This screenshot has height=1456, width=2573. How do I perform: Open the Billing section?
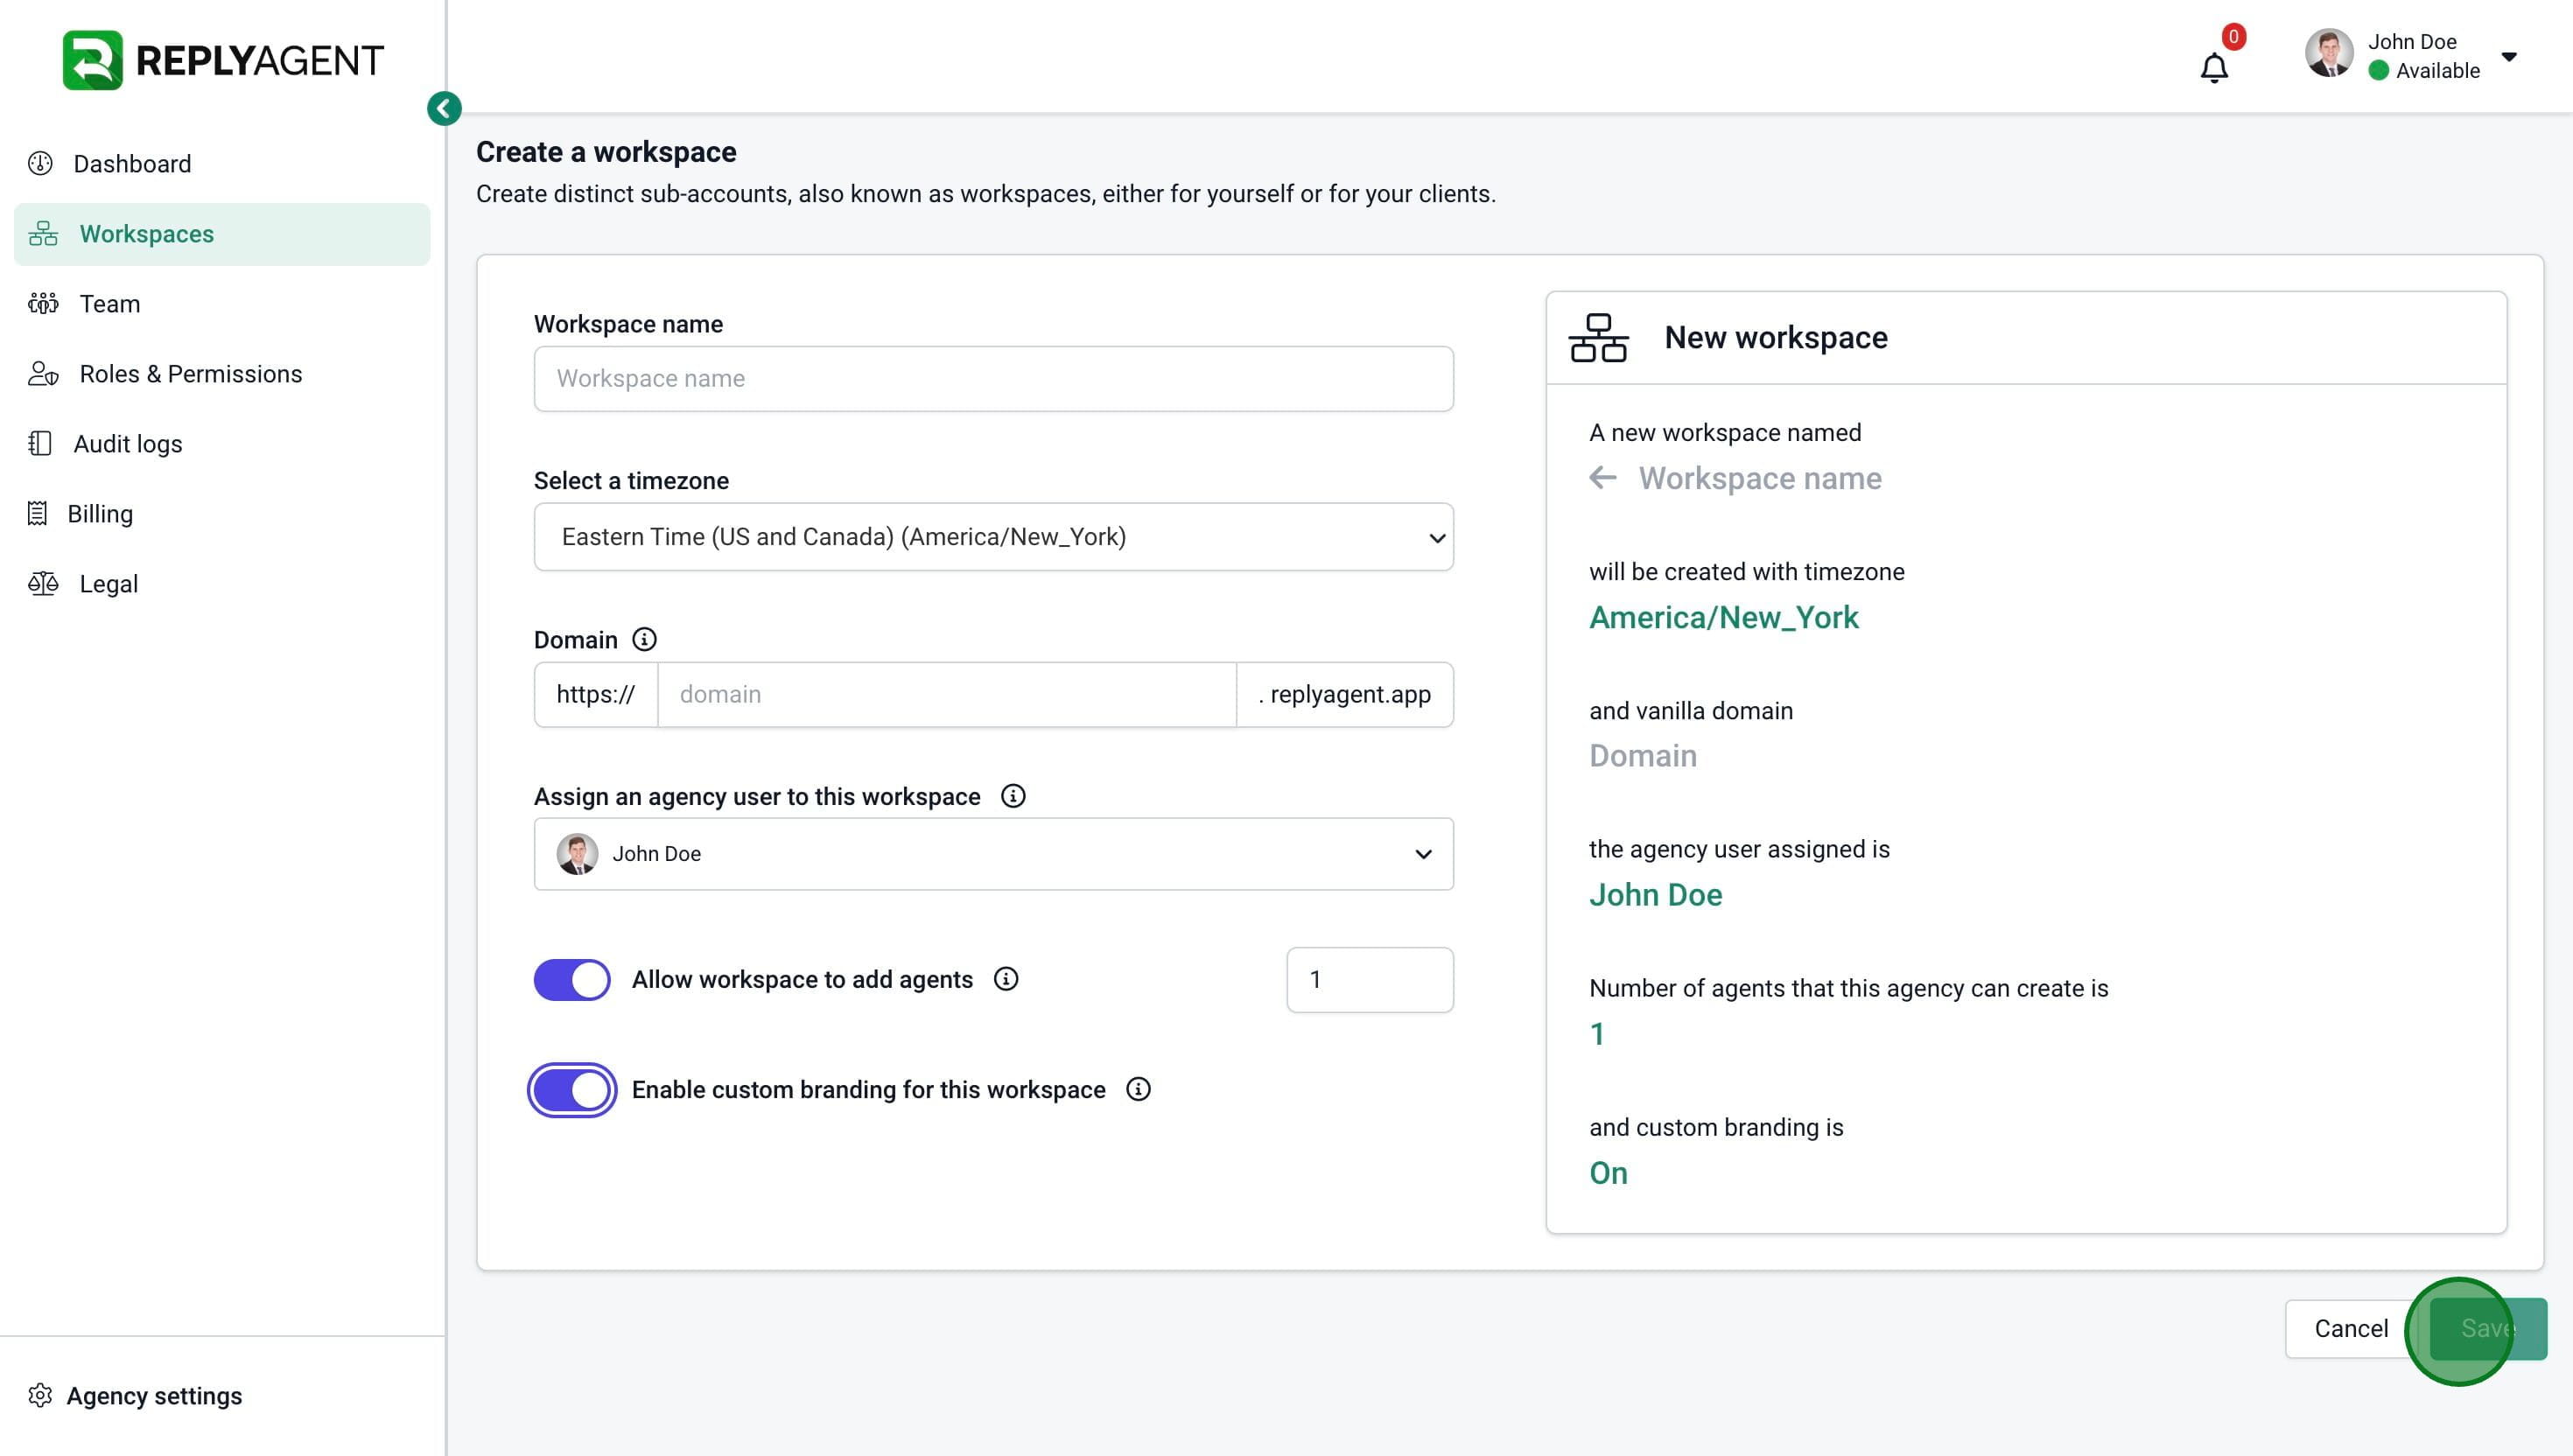click(x=99, y=514)
